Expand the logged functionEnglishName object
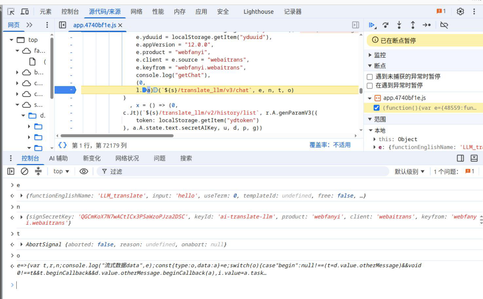Image resolution: width=483 pixels, height=299 pixels. (x=21, y=196)
